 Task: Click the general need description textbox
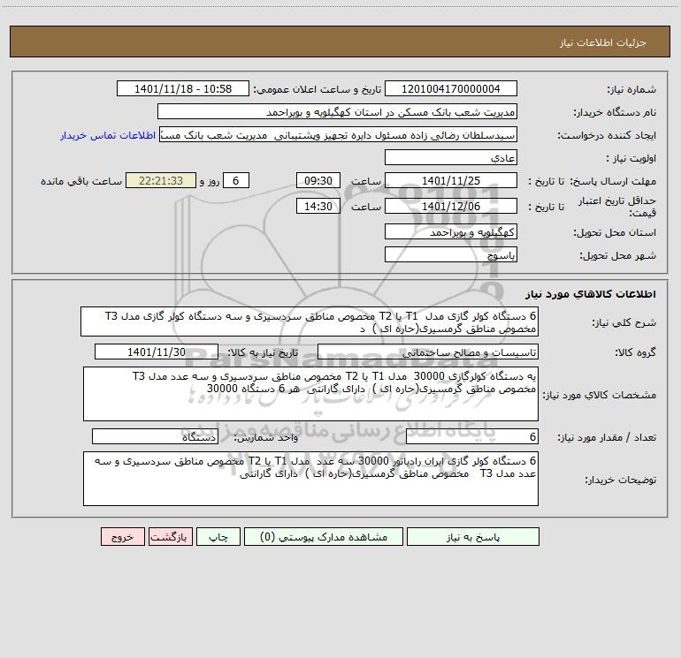pyautogui.click(x=310, y=321)
